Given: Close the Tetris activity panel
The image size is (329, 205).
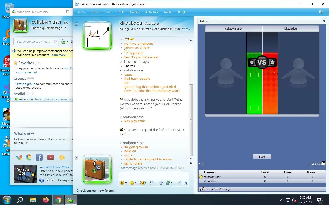Looking at the screenshot, I should pos(324,21).
